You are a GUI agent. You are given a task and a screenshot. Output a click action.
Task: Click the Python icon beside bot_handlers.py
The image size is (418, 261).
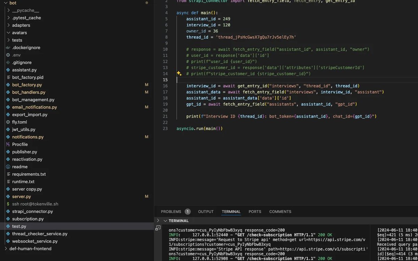coord(8,92)
